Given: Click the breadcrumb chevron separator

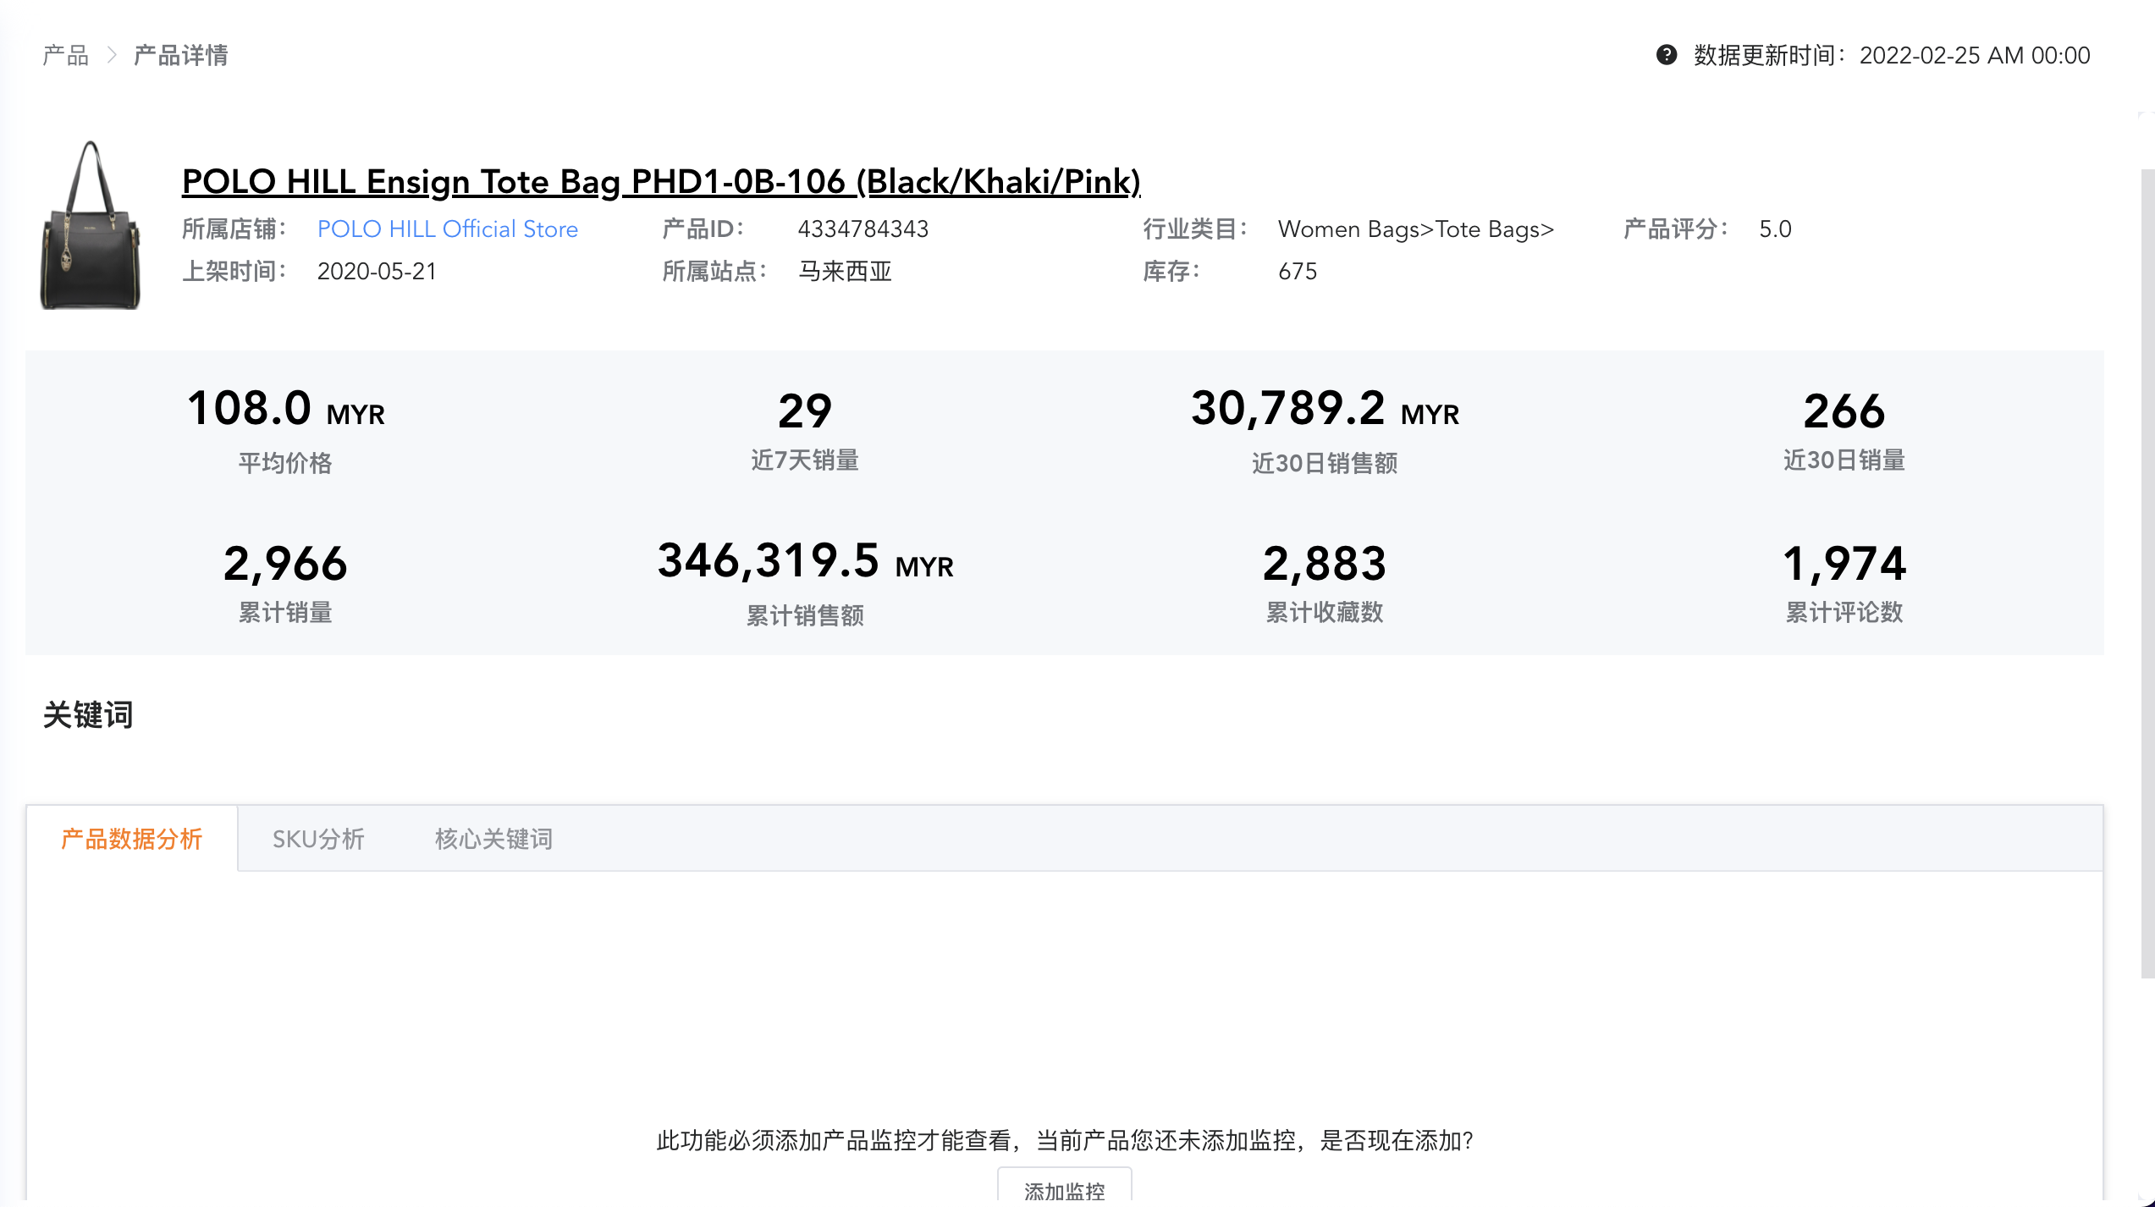Looking at the screenshot, I should (112, 56).
